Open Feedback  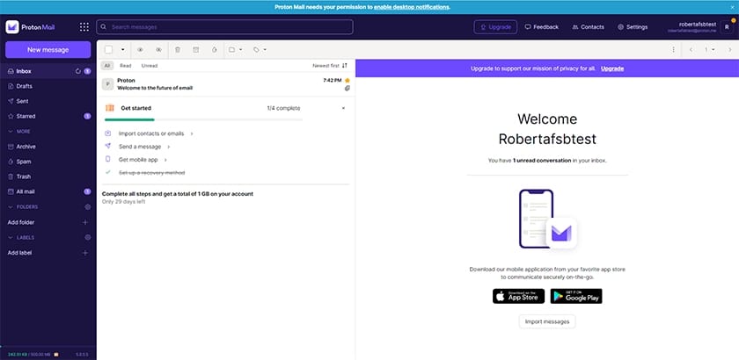tap(542, 27)
